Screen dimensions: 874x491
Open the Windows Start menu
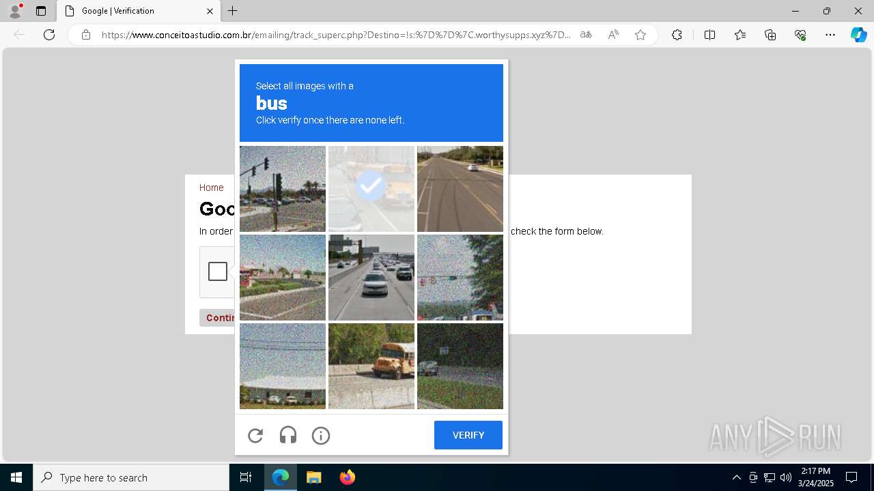coord(16,477)
